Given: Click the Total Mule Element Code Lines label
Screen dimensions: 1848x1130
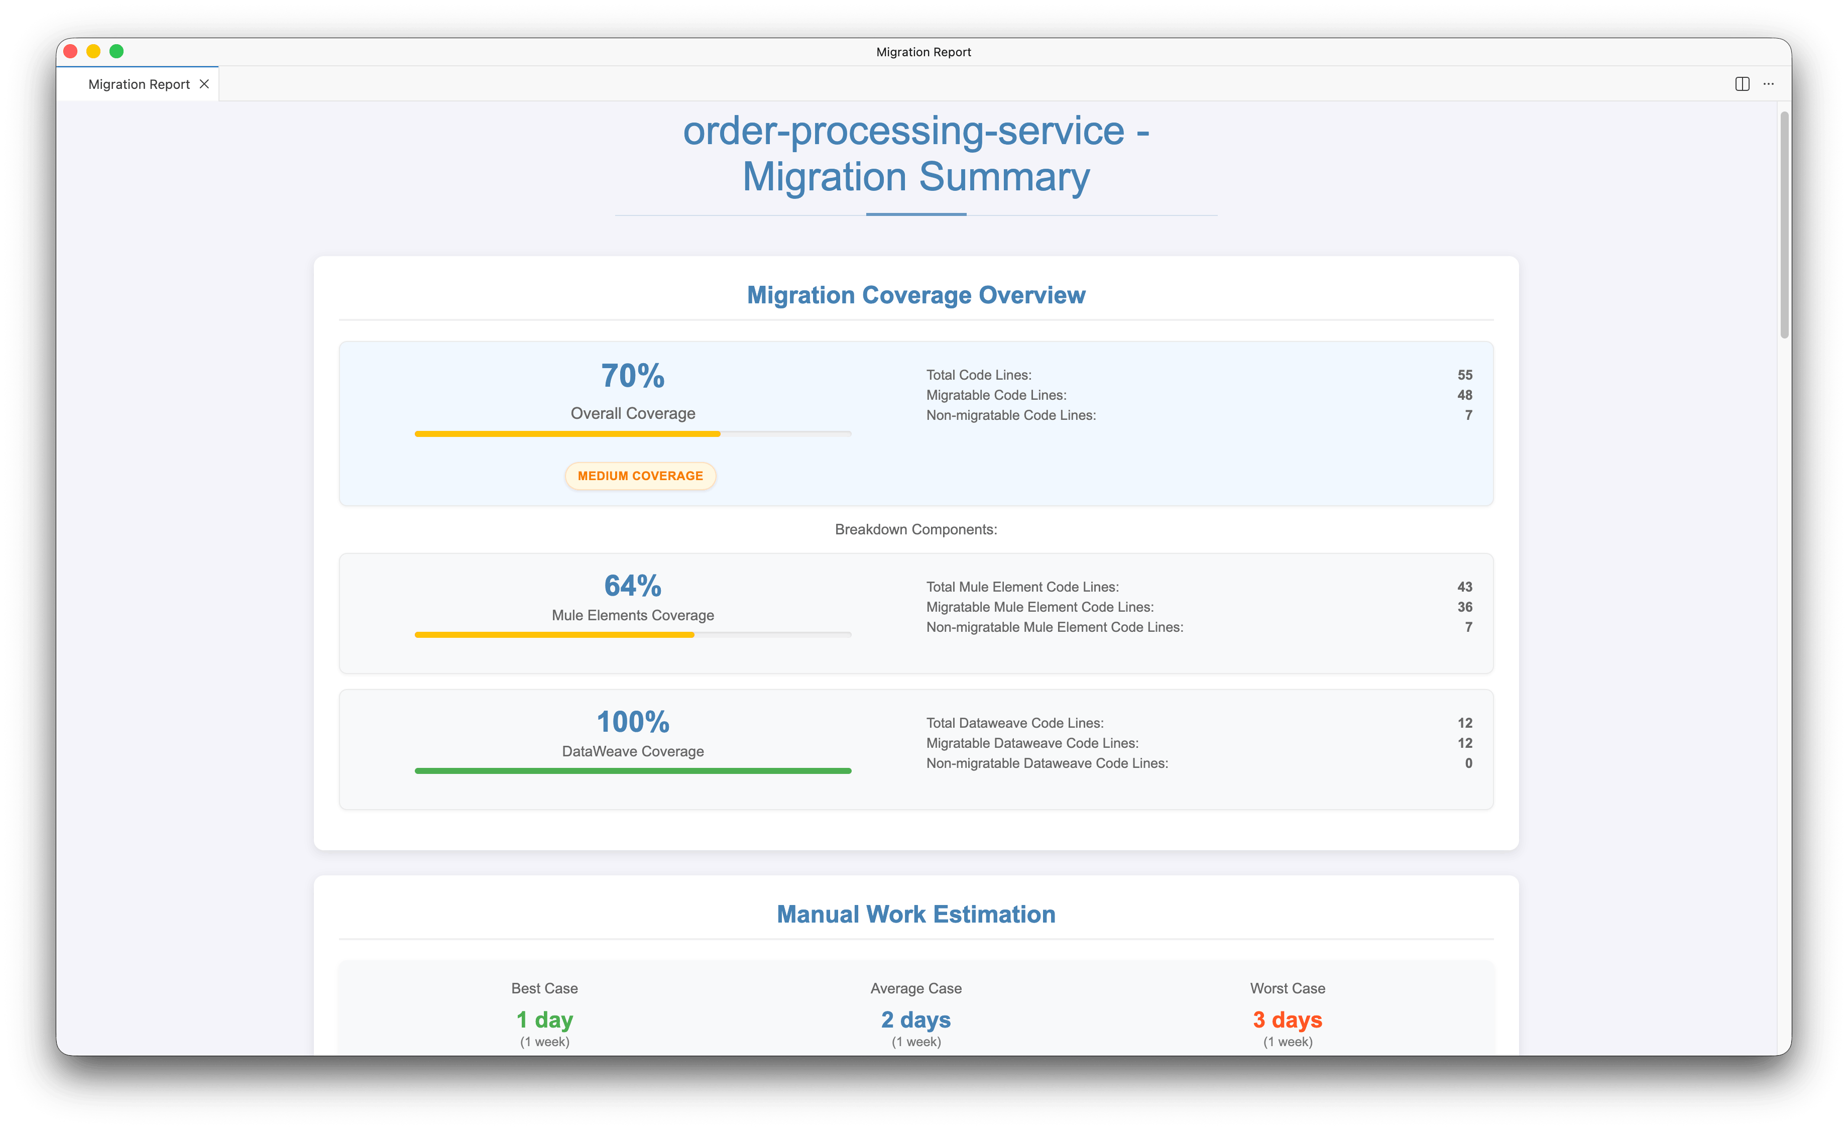Looking at the screenshot, I should click(x=1022, y=587).
